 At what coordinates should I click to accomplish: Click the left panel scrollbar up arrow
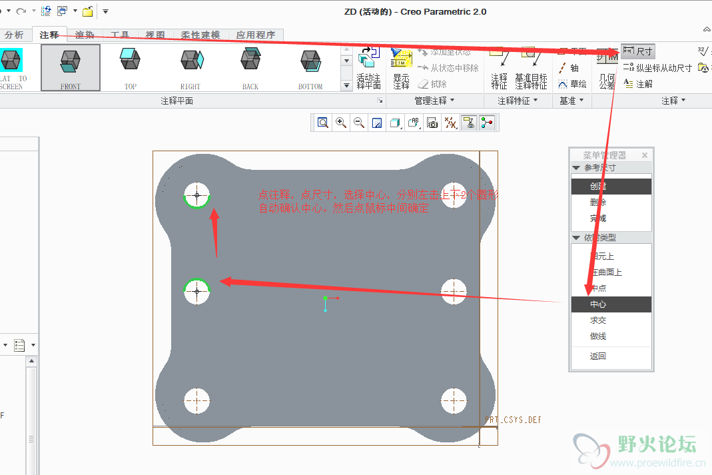tap(31, 362)
